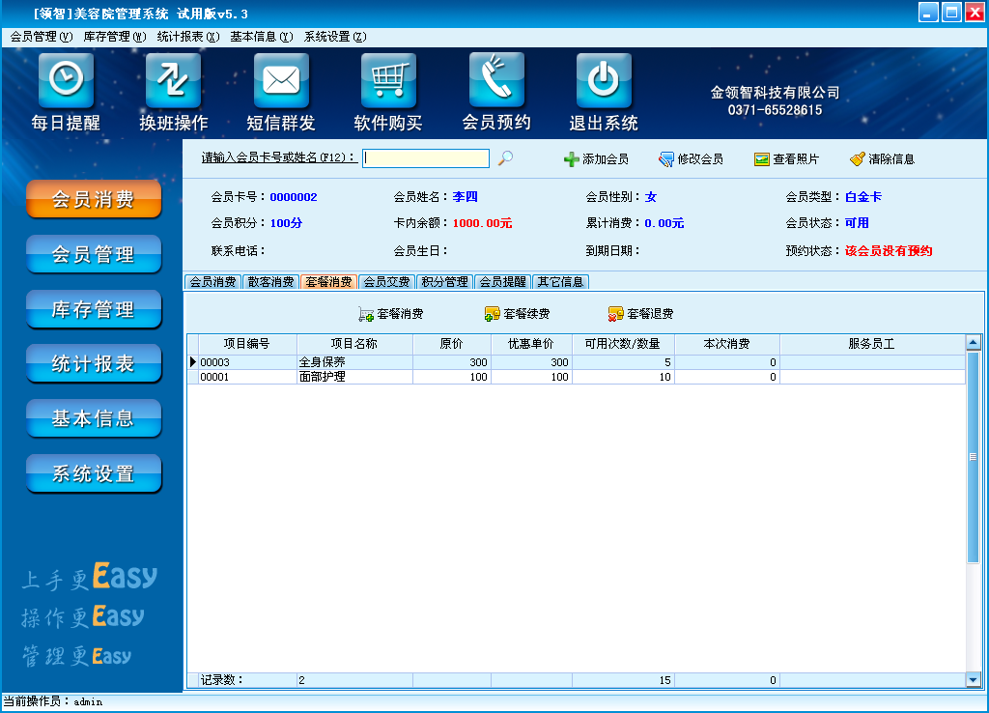Open the 会员管理(V) menu
This screenshot has width=989, height=713.
(x=41, y=37)
